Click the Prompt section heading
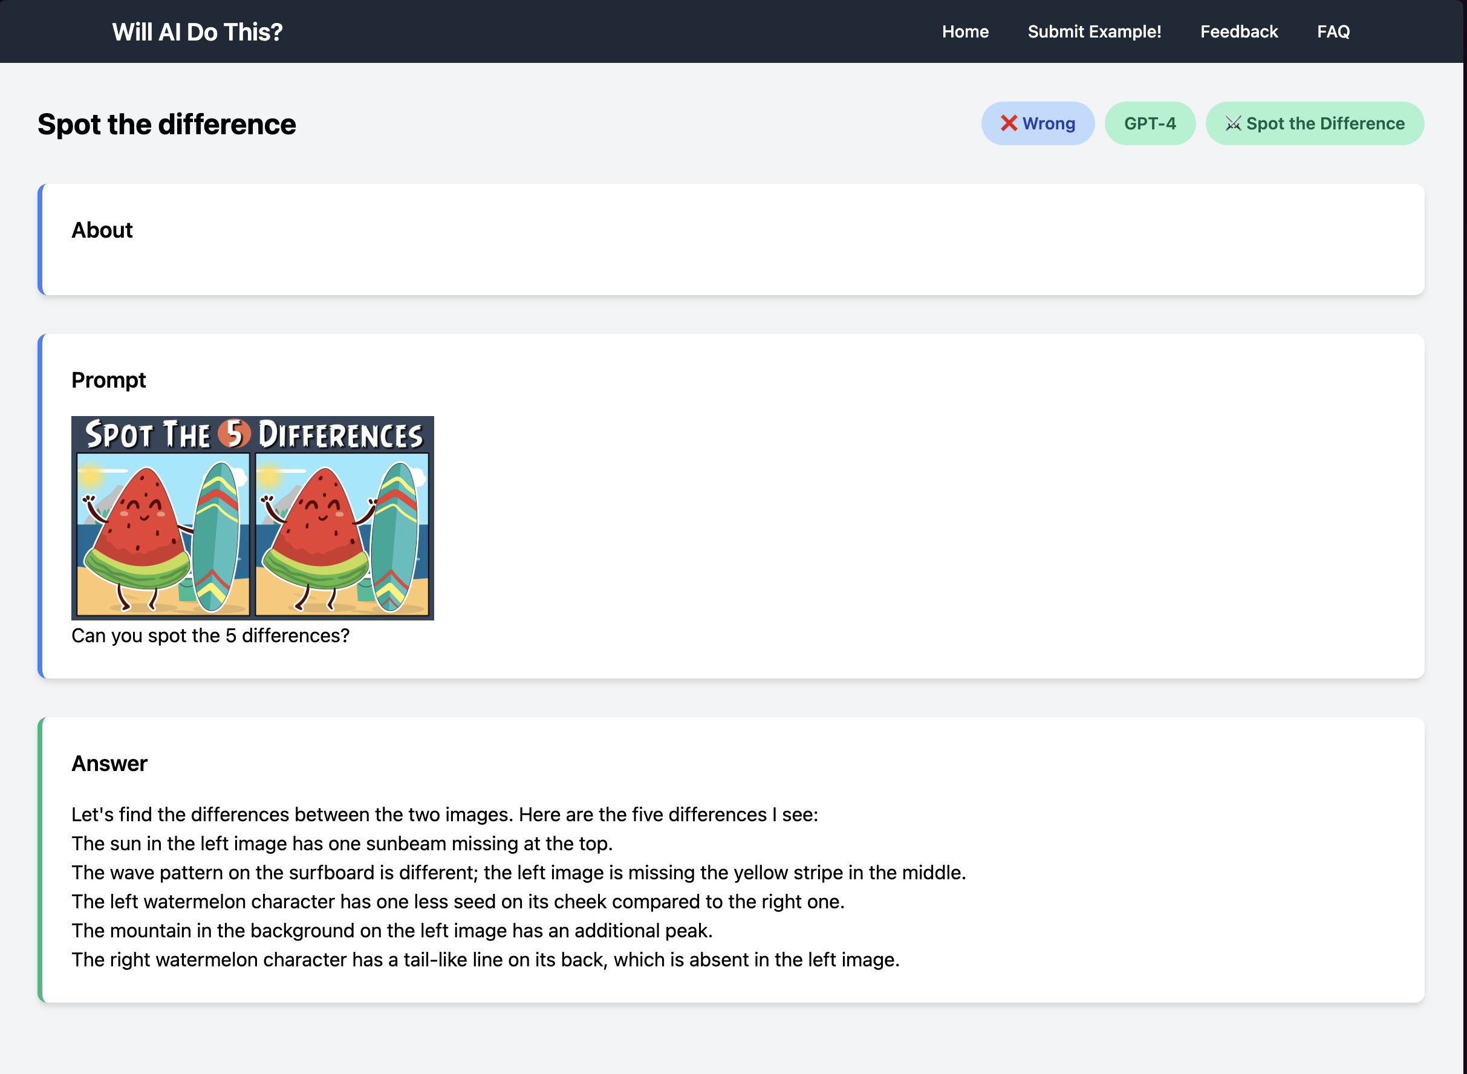 (109, 380)
